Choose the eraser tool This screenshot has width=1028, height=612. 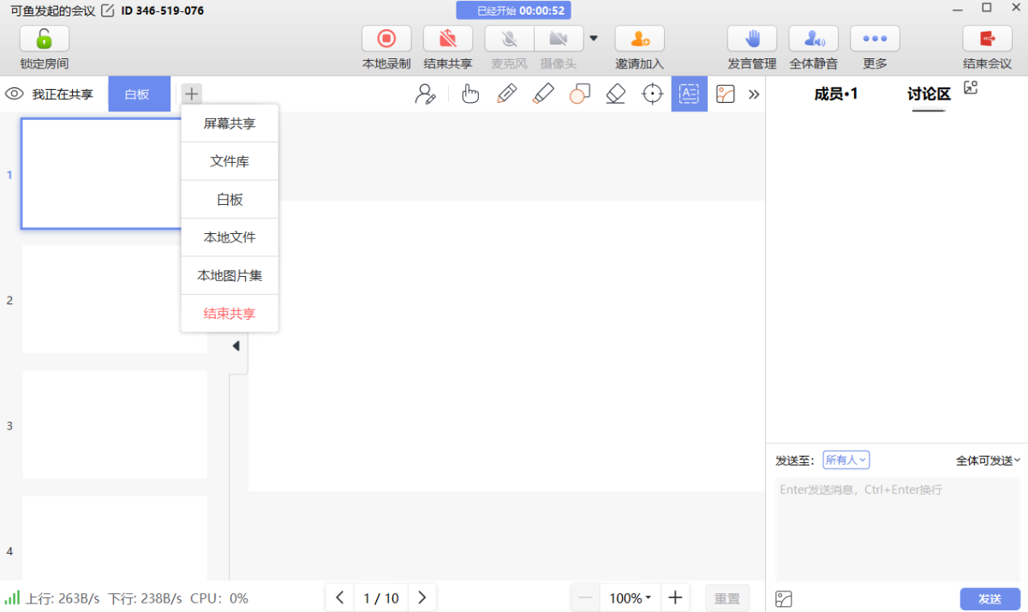616,93
